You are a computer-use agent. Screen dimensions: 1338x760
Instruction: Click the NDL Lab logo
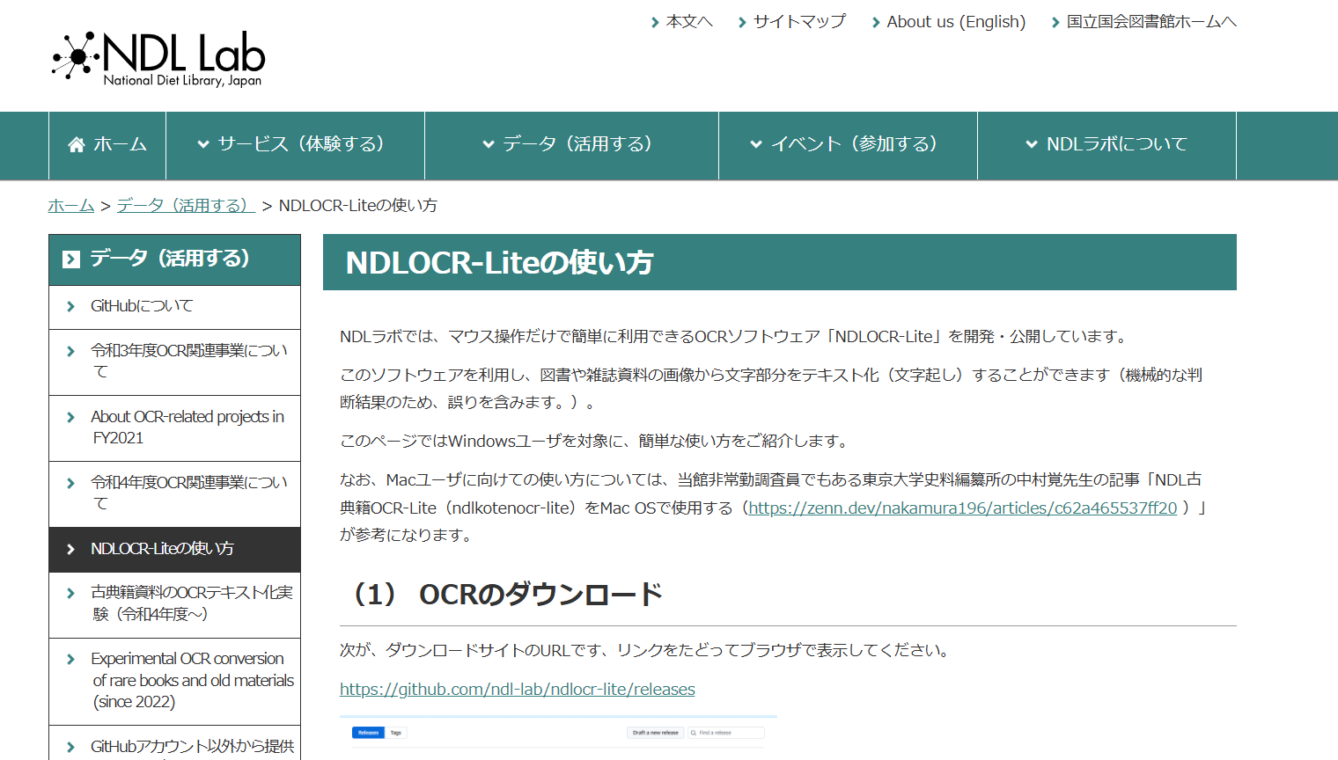click(x=158, y=59)
